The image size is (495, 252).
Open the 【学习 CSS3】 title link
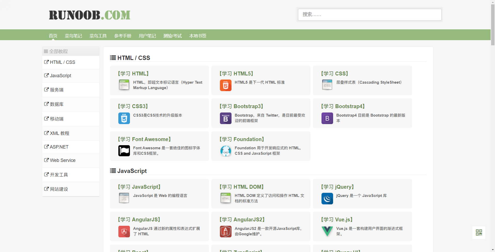point(133,106)
